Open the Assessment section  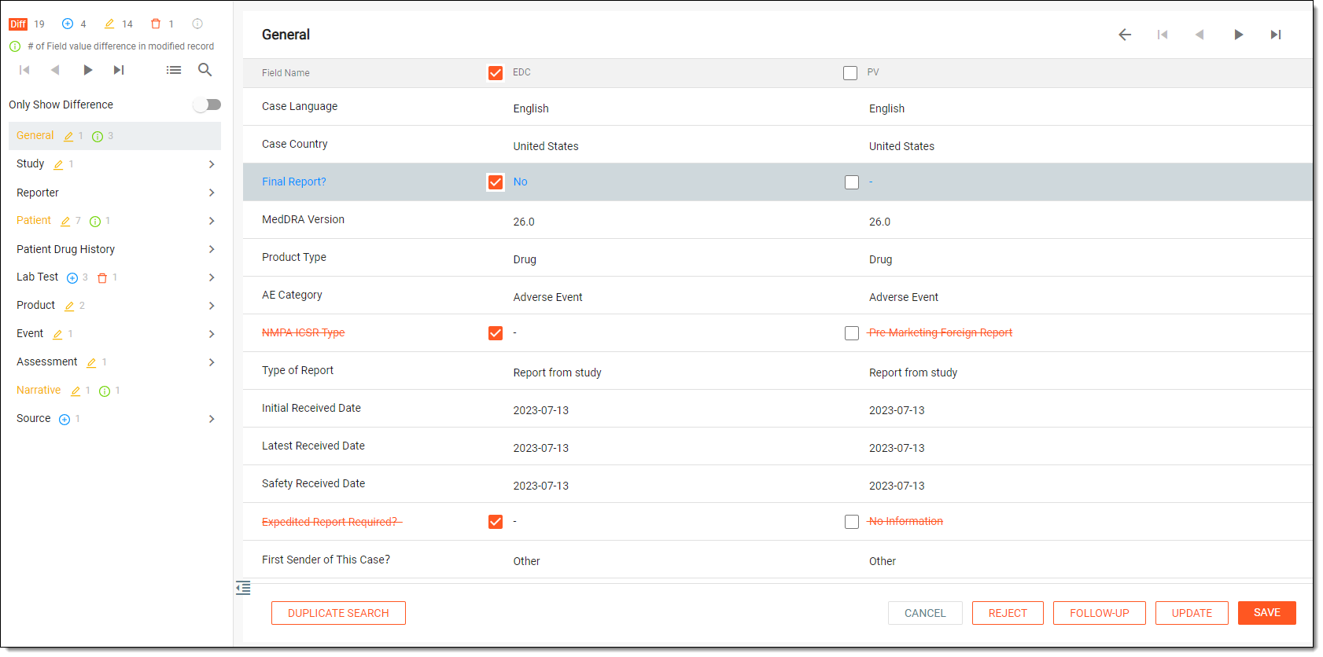[x=115, y=362]
